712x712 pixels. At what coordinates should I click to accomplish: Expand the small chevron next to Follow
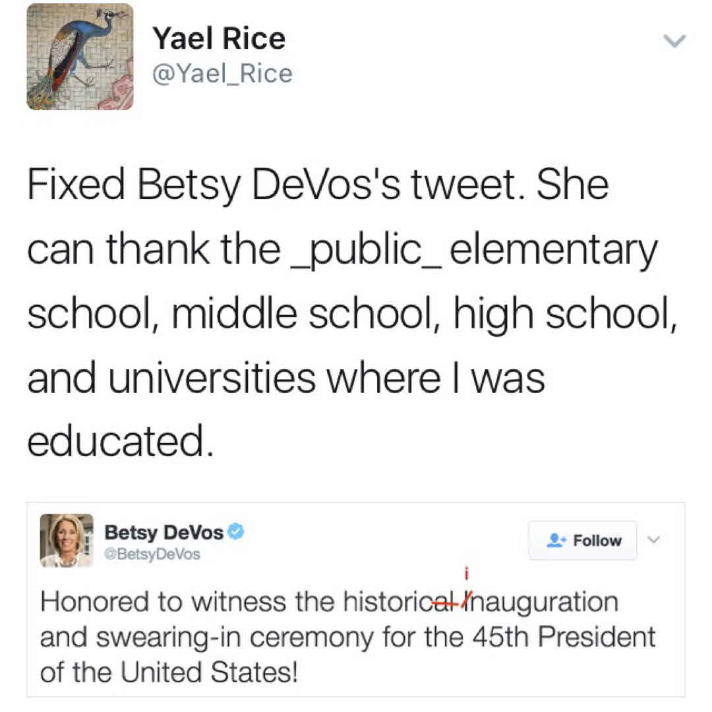pos(654,540)
